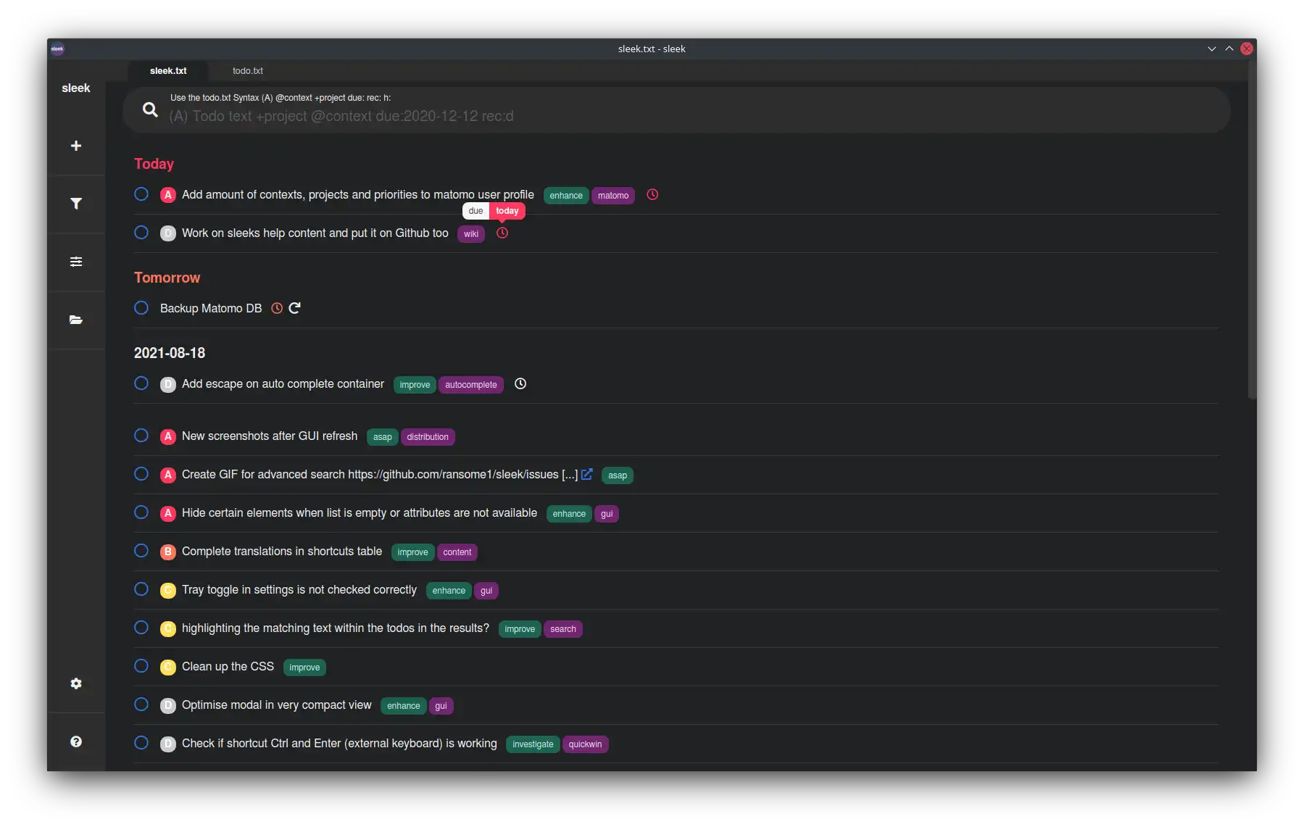Mark Create GIF for advanced search done
Viewport: 1304px width, 827px height.
coord(141,474)
